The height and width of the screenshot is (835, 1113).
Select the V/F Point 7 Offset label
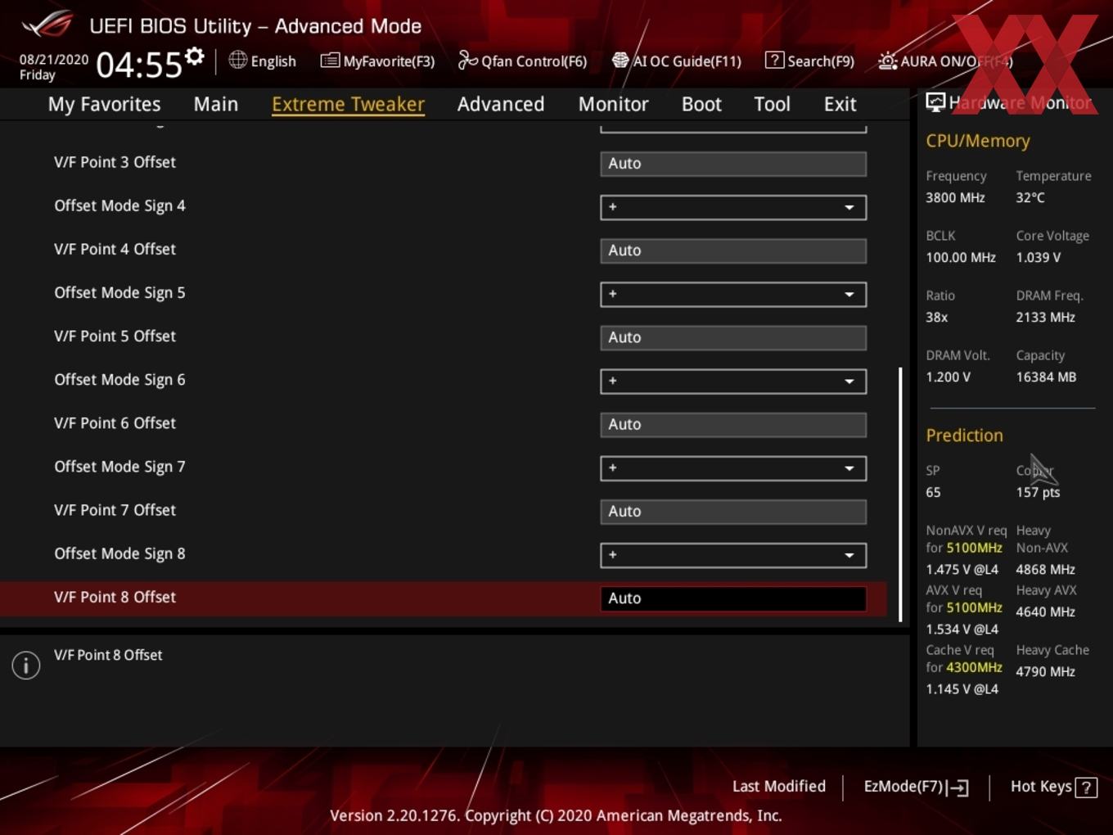(x=115, y=509)
